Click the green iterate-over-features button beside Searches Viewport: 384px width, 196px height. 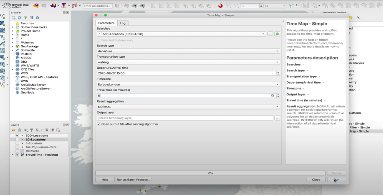277,34
